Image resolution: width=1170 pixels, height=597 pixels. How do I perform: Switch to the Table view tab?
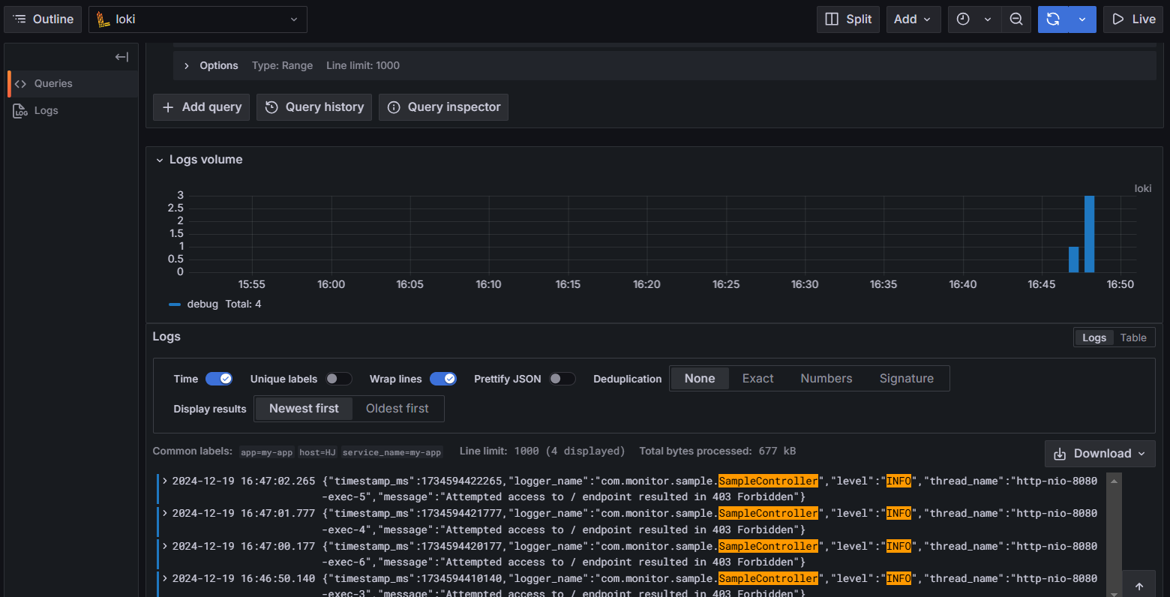pyautogui.click(x=1133, y=337)
